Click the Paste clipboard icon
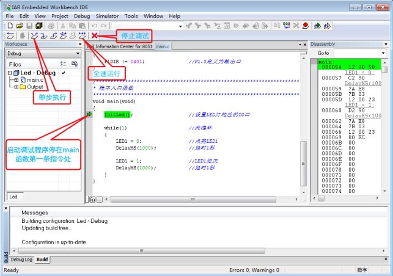This screenshot has height=276, width=393. coord(82,26)
